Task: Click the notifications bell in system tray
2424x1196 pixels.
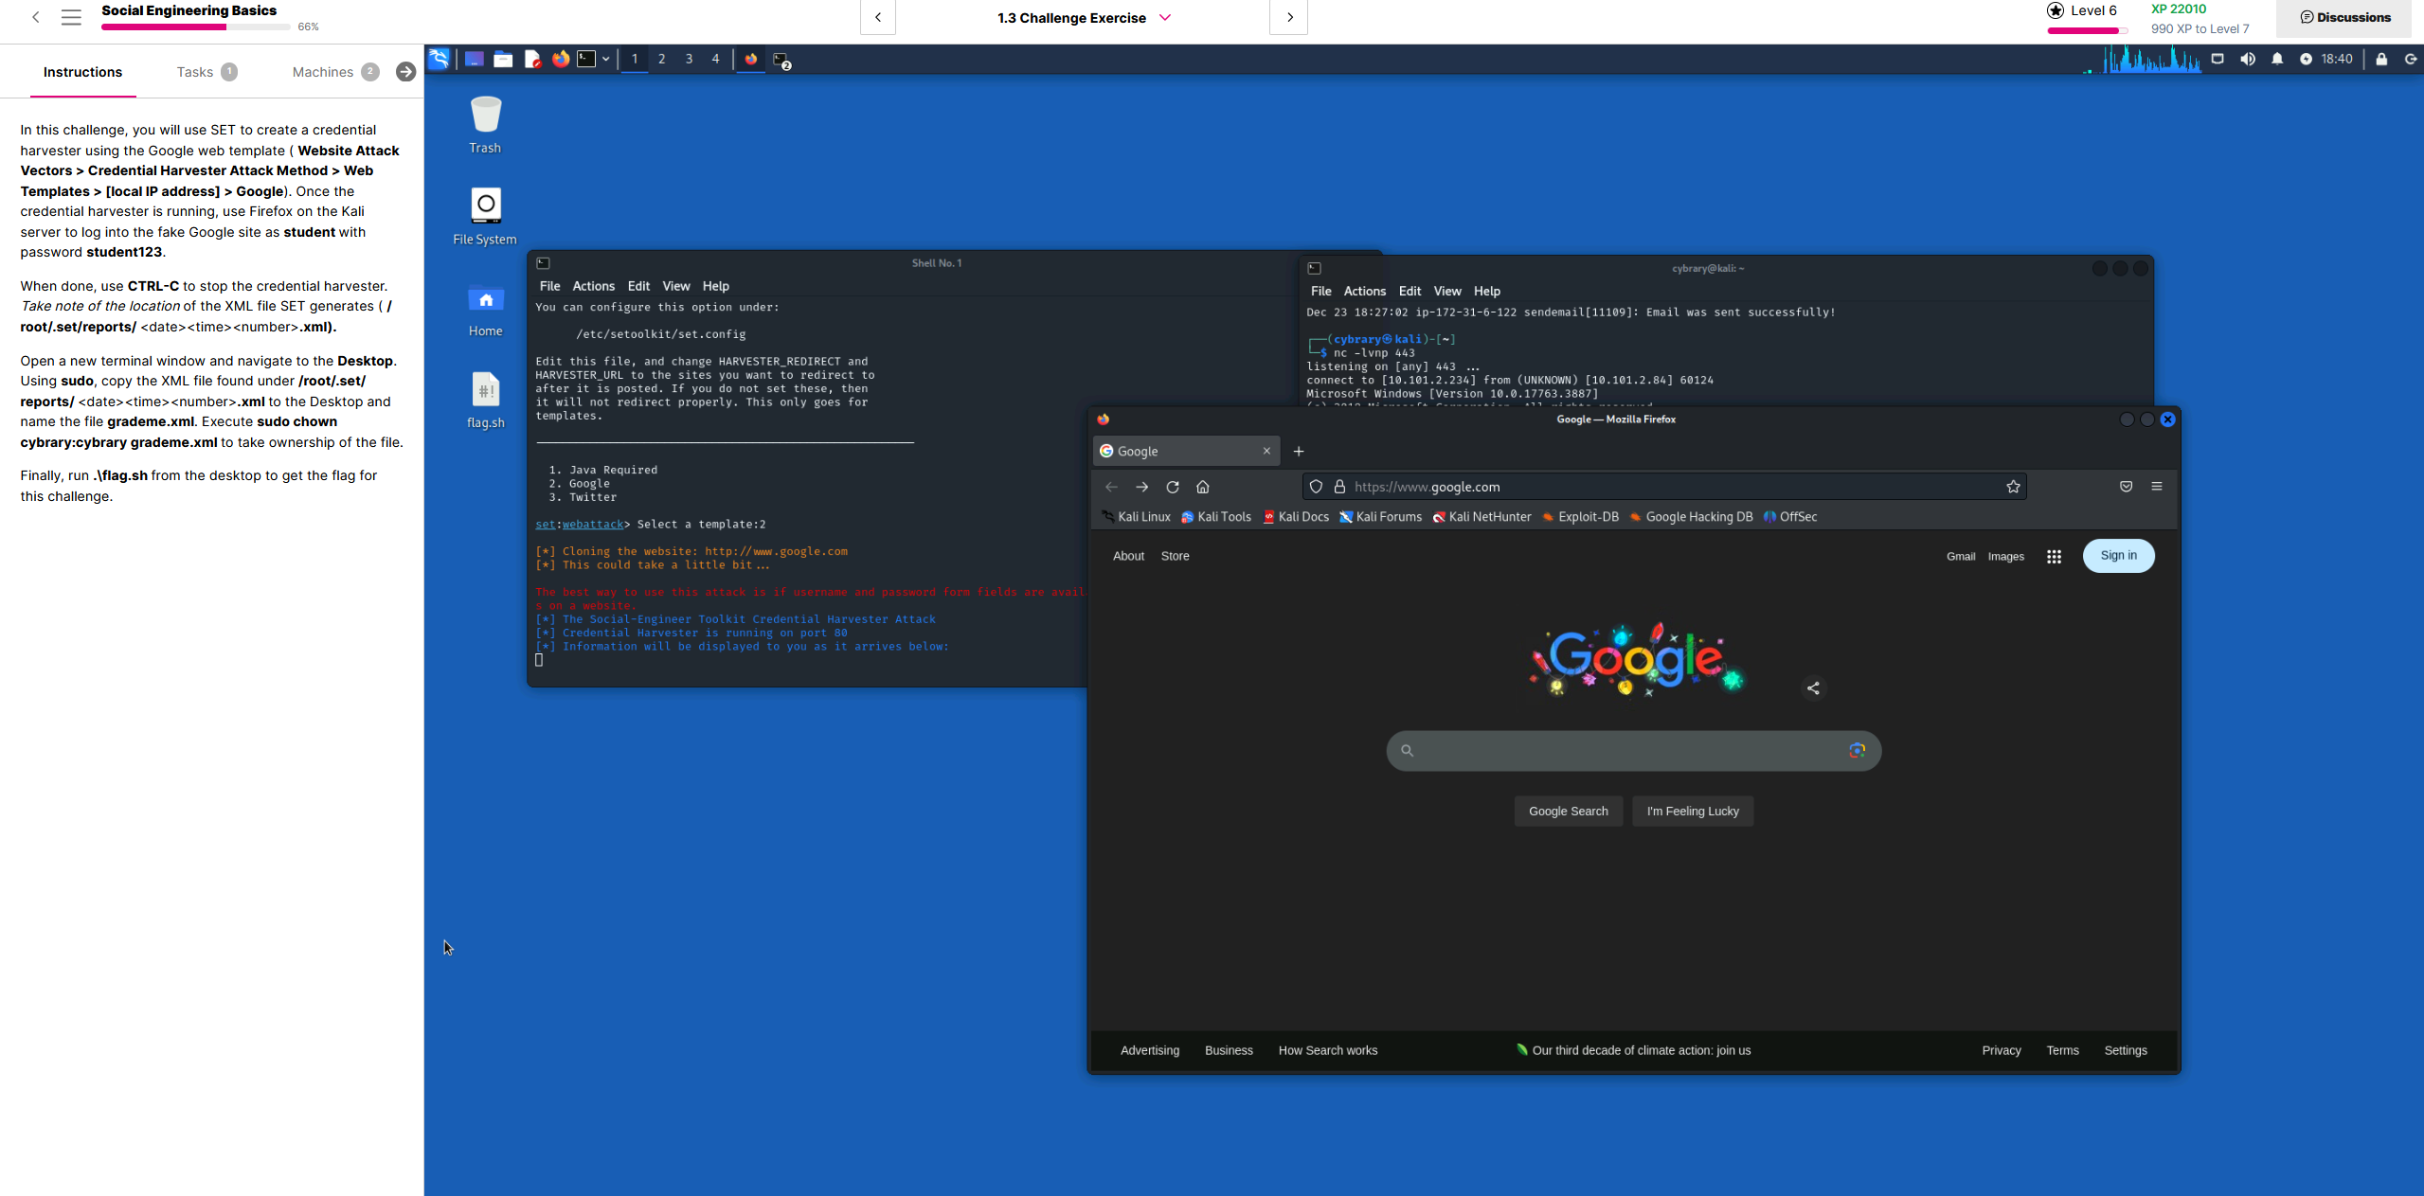Action: [x=2277, y=59]
